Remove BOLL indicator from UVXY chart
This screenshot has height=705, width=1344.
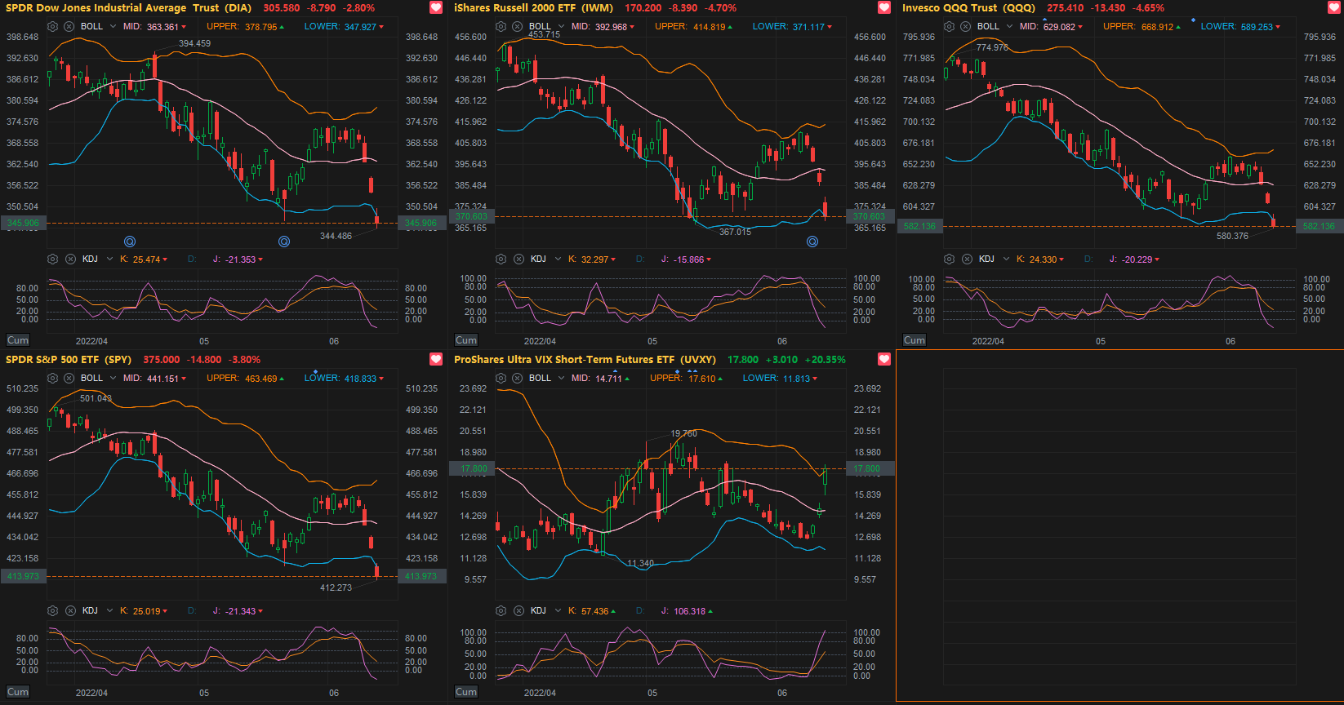518,378
